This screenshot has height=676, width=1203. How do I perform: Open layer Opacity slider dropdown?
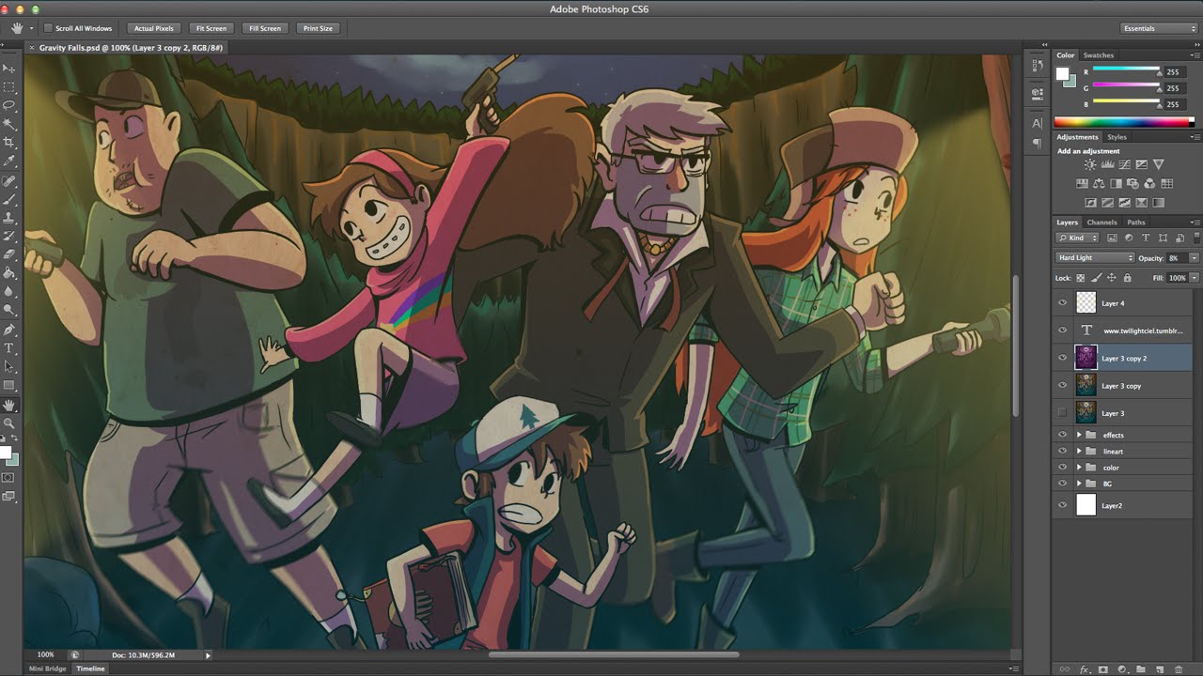tap(1194, 257)
